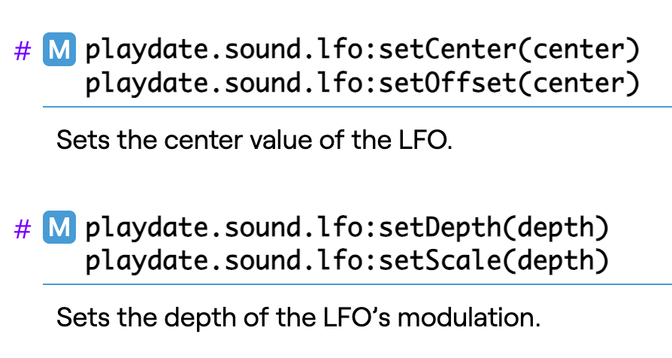Click the "Sets the center value" description
This screenshot has width=672, height=358.
tap(255, 140)
